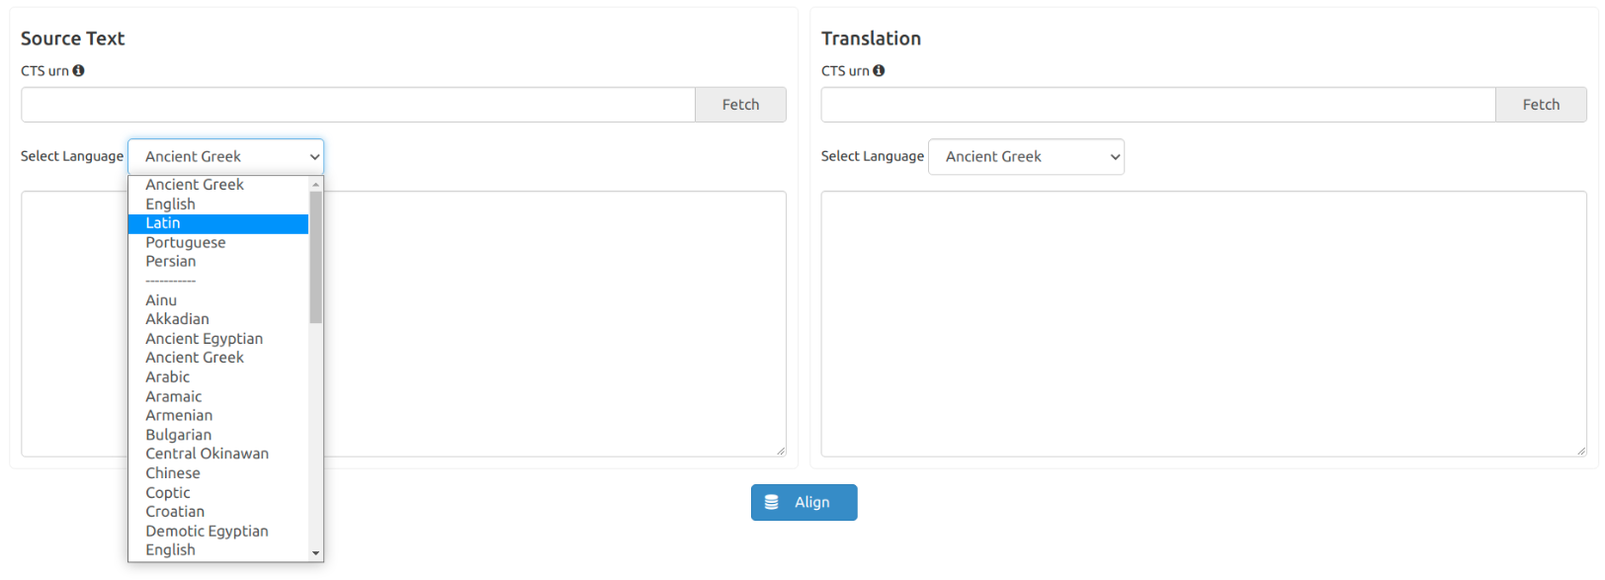Screen dimensions: 1605x580
Task: Open the Translation language dropdown
Action: (1026, 157)
